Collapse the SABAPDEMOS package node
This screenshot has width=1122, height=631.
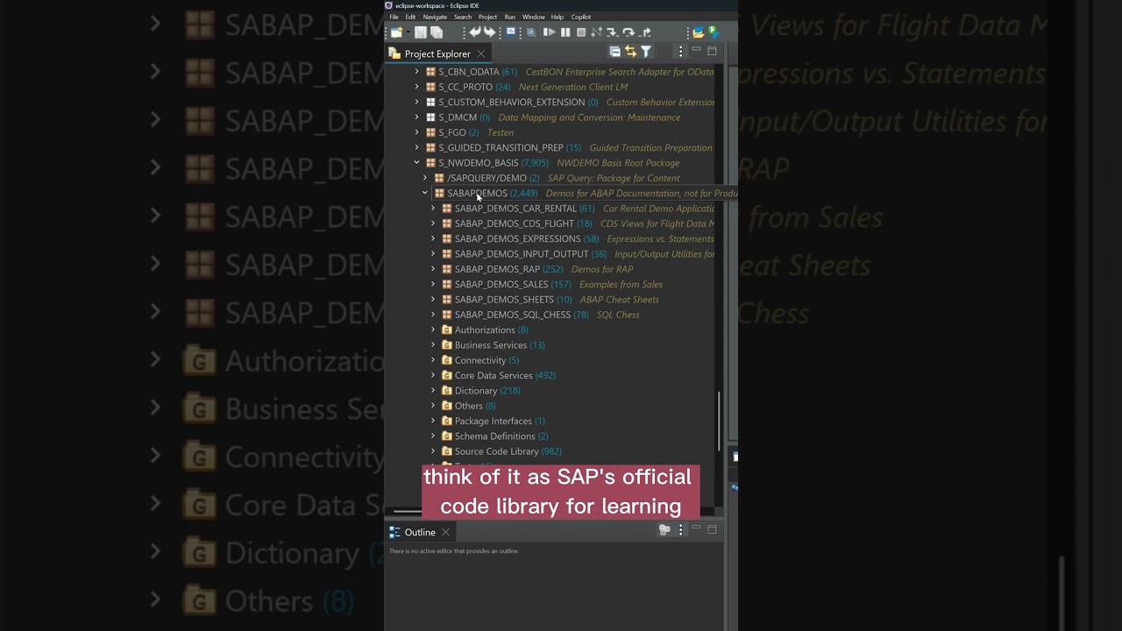click(x=425, y=193)
